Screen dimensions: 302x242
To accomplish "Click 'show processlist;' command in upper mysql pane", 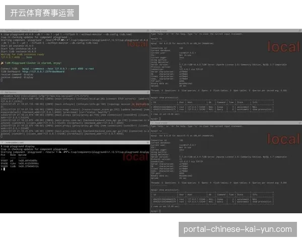I will tap(170, 98).
